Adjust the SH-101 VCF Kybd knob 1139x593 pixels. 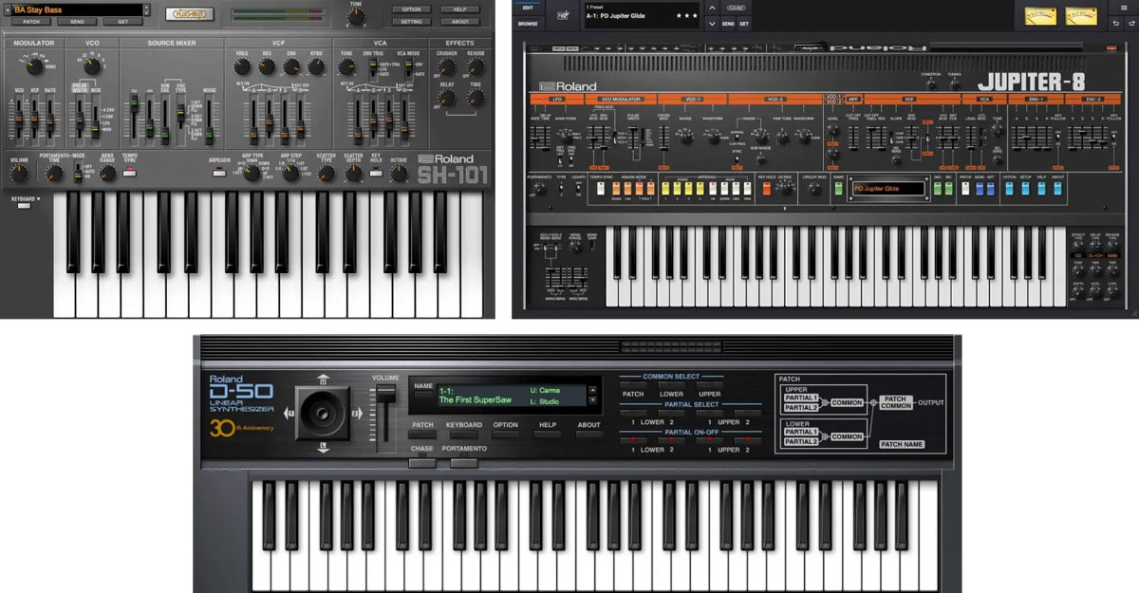point(316,65)
